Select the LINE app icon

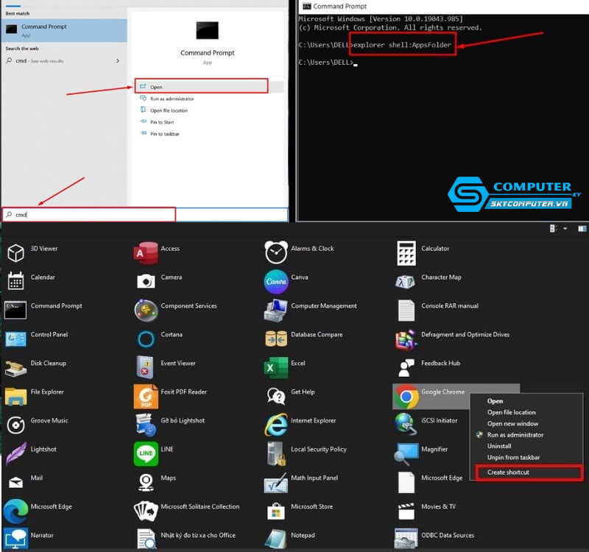click(x=146, y=453)
